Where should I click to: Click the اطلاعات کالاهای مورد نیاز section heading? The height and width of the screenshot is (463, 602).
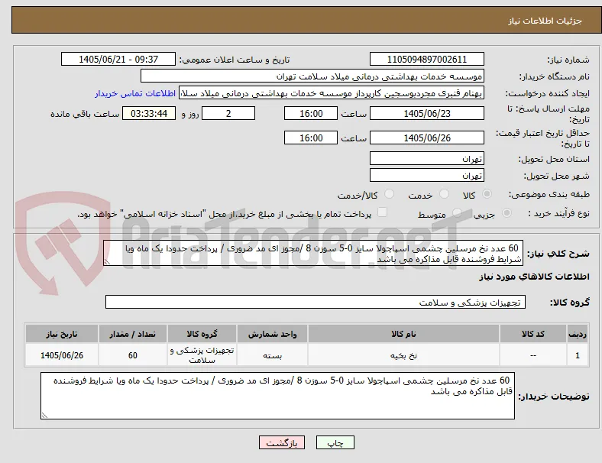(x=534, y=277)
